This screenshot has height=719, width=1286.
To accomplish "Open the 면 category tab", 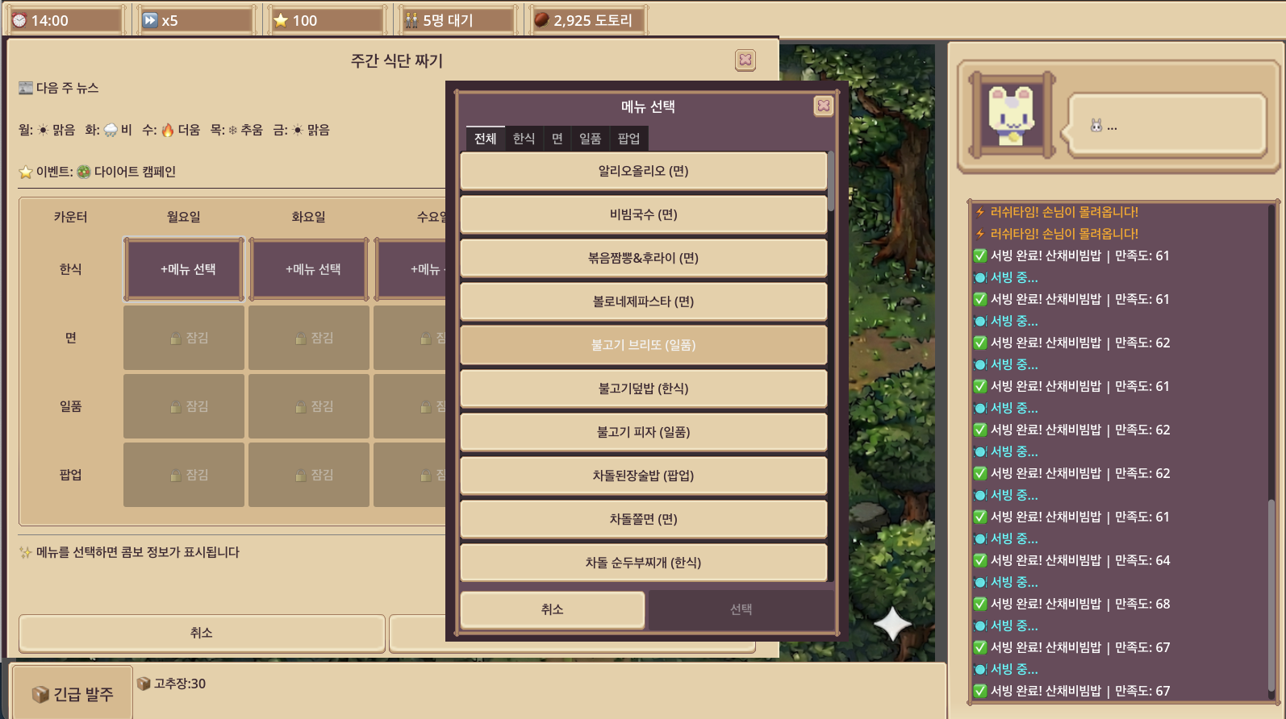I will point(557,139).
